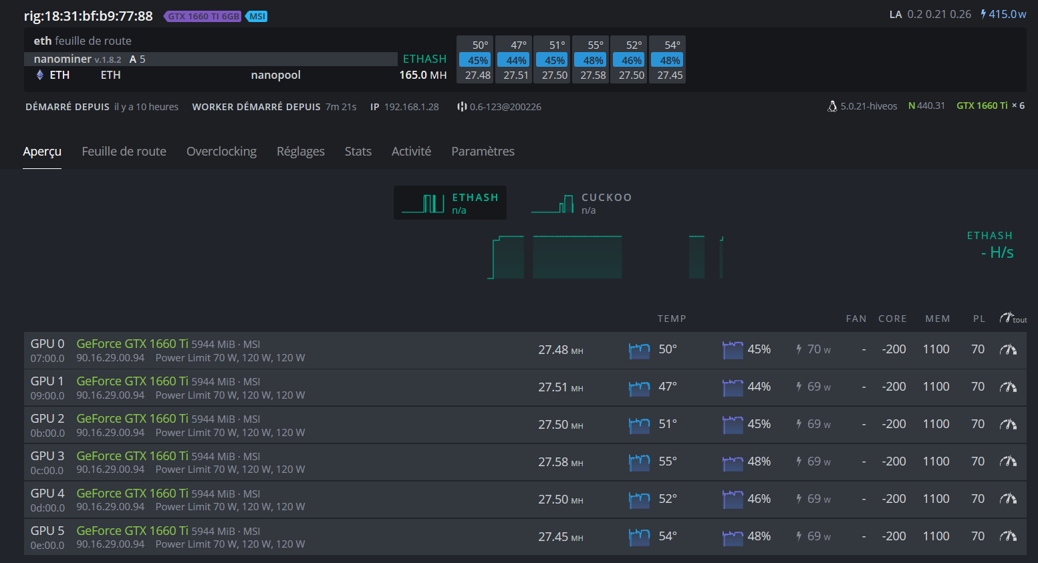Screen dimensions: 1038x563
Task: Open GPU 4 fan chart icon (46%)
Action: click(733, 500)
